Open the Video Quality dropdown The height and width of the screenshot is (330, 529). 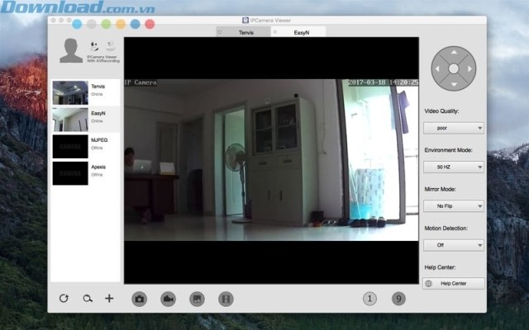(x=453, y=128)
